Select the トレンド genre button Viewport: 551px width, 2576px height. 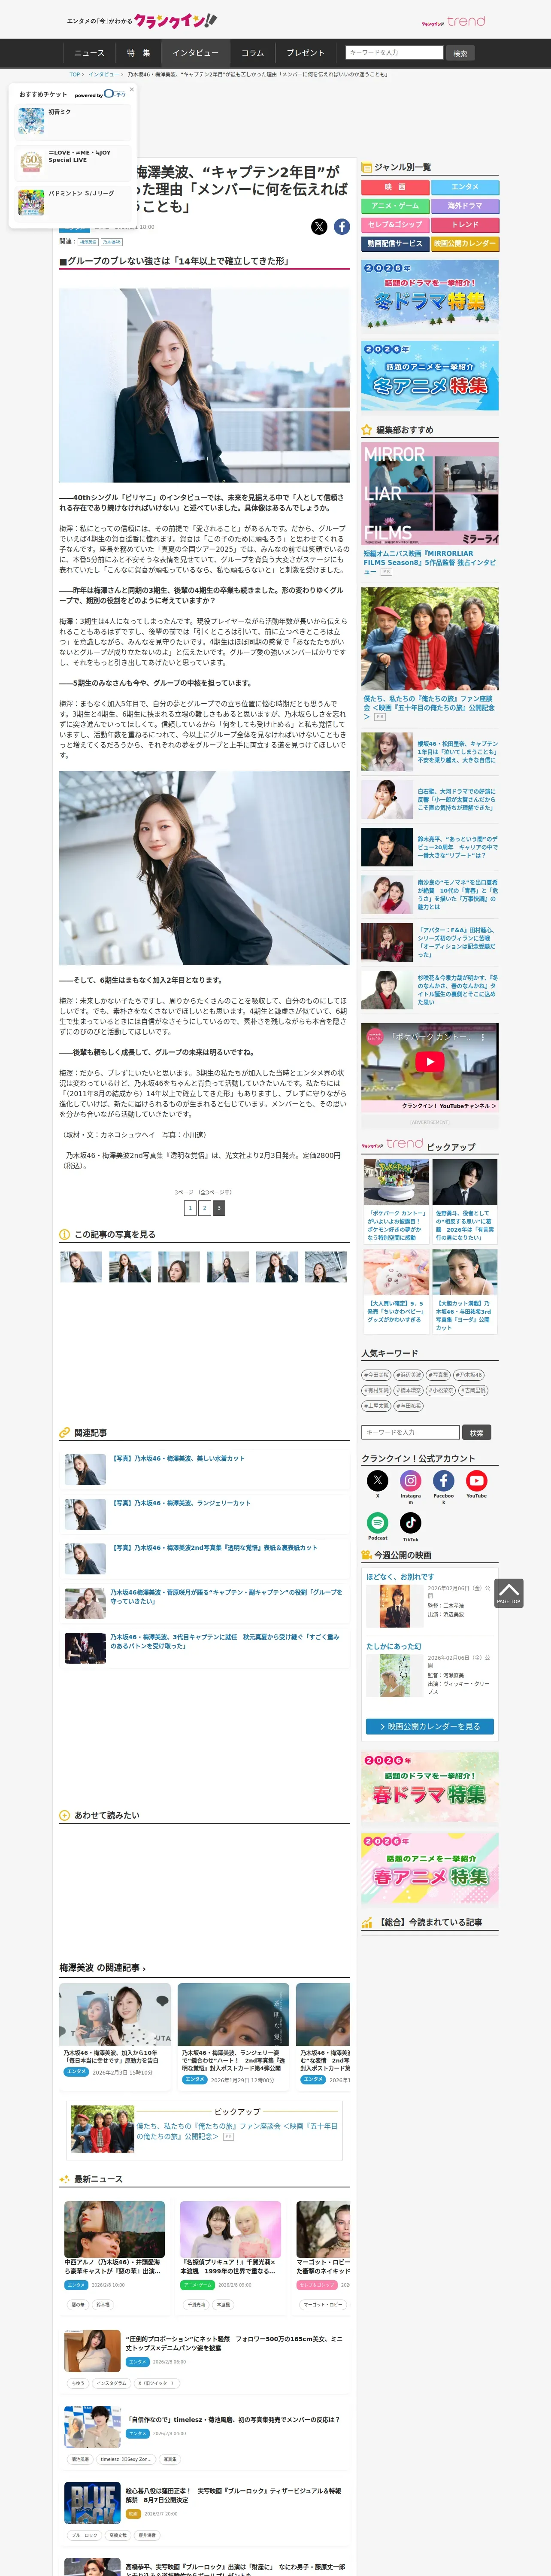click(x=465, y=225)
